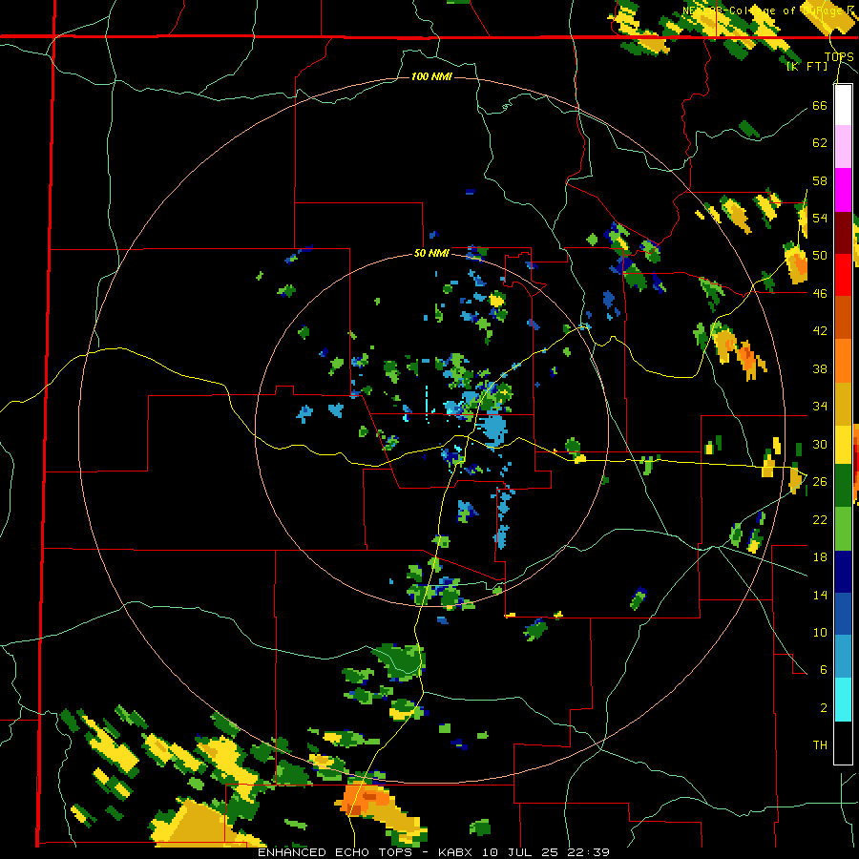
Task: Click the 'ENHANCED ECHO TOPS' product title
Action: pyautogui.click(x=340, y=852)
